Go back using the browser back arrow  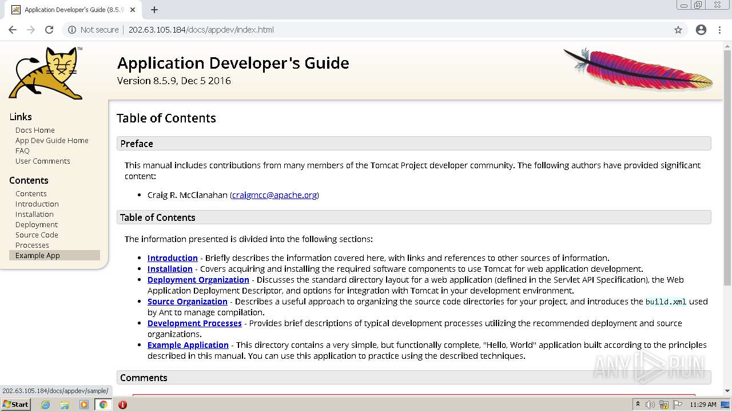13,30
